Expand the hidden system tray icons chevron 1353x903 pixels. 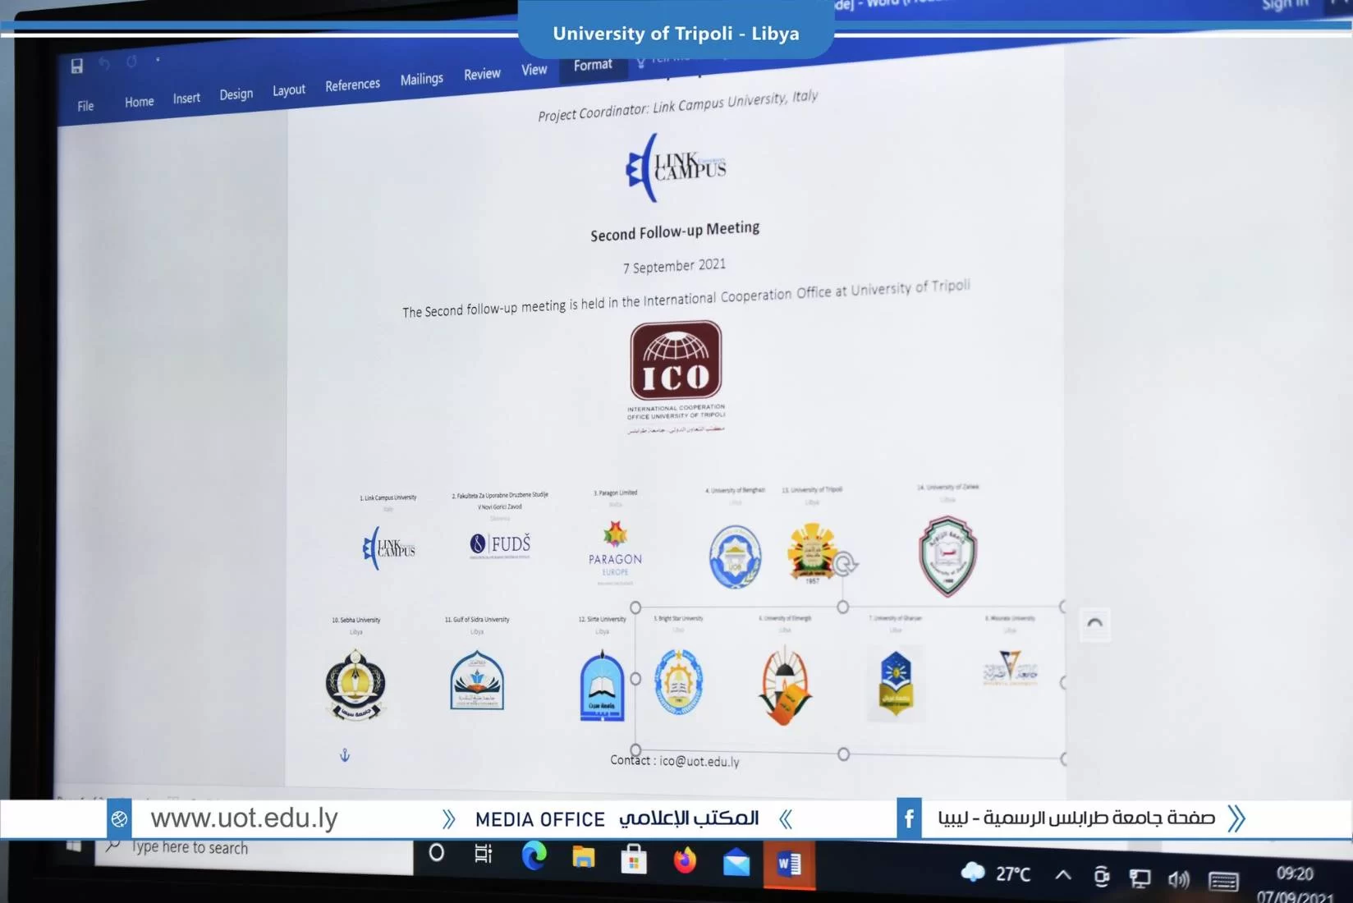(1062, 875)
